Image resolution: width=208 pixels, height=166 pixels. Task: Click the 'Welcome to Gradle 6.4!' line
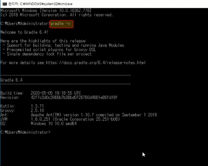click(x=24, y=32)
